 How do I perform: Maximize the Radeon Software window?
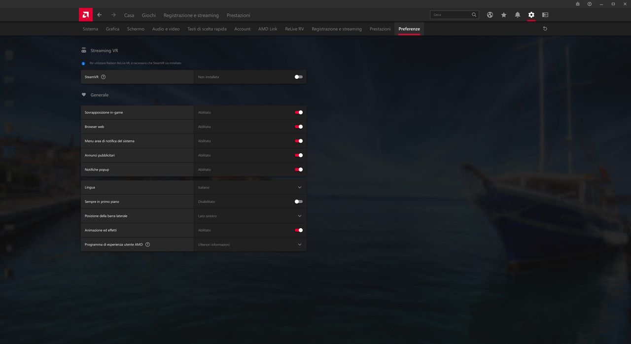pos(613,4)
